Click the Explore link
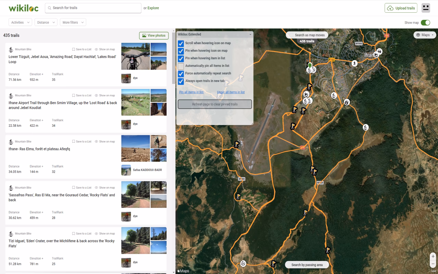This screenshot has height=274, width=438. tap(153, 8)
